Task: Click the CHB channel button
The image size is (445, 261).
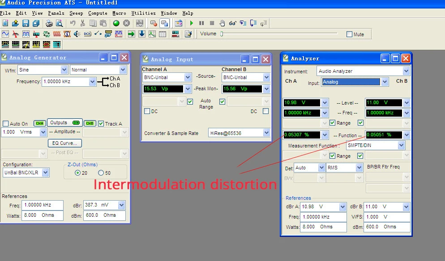Action: (90, 123)
